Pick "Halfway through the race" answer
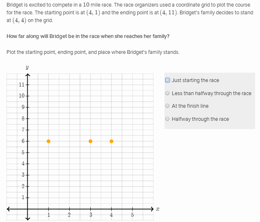The width and height of the screenshot is (260, 222). point(167,119)
